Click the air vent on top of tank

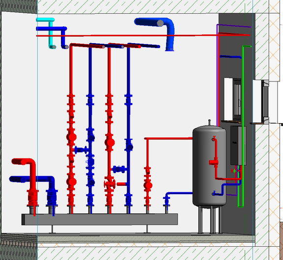[209, 122]
